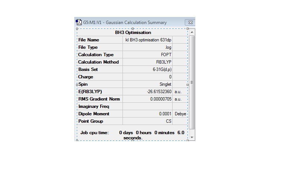Click the dipole moment value 0.0001
The height and width of the screenshot is (170, 304).
tap(165, 114)
